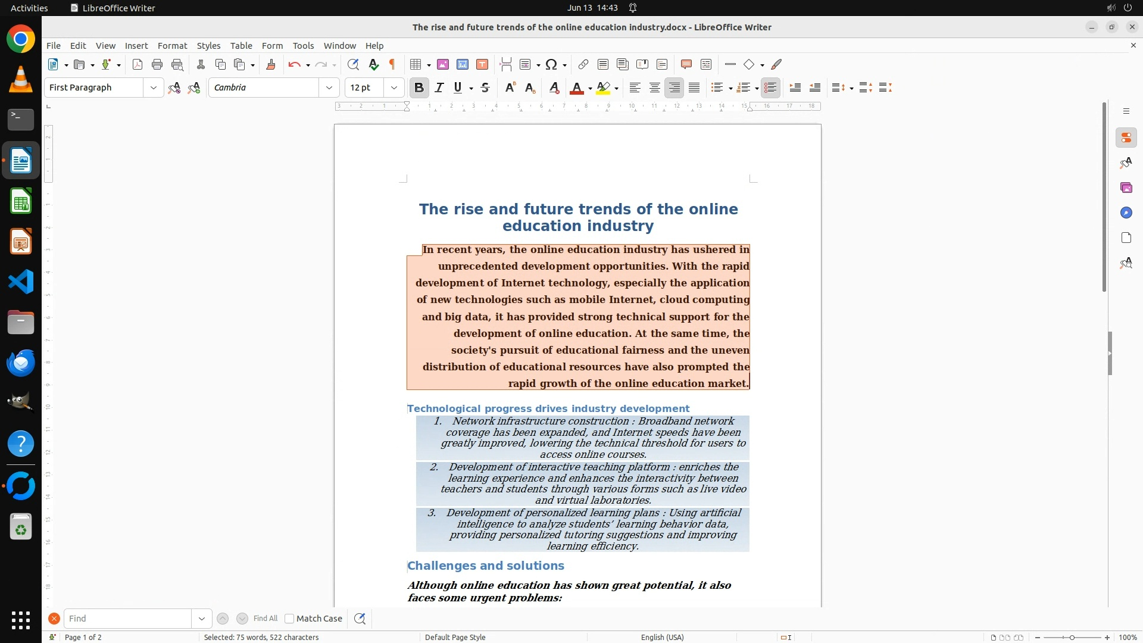Apply Strikethrough formatting
The width and height of the screenshot is (1143, 643).
tap(485, 88)
